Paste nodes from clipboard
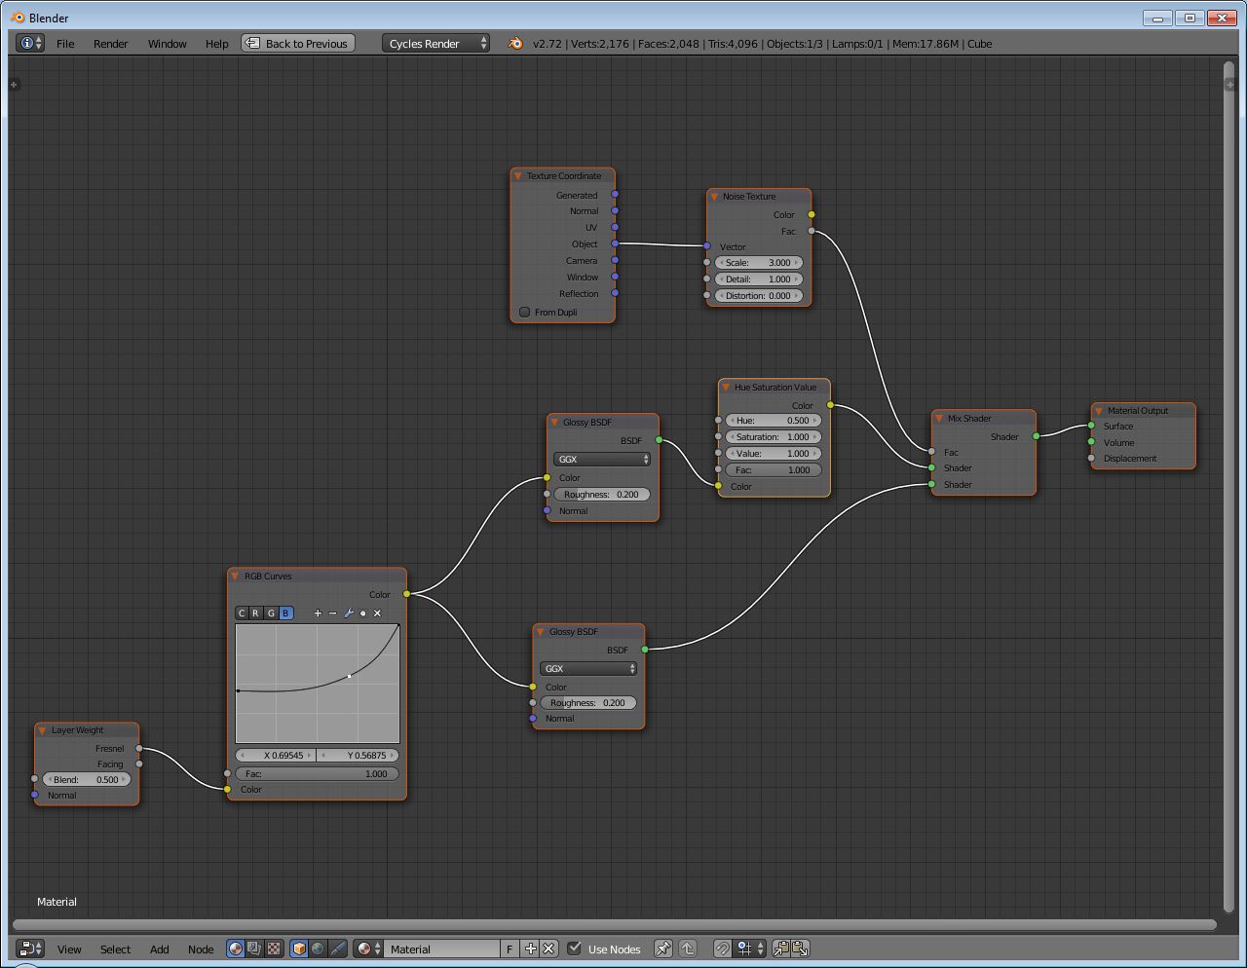1247x968 pixels. [800, 949]
